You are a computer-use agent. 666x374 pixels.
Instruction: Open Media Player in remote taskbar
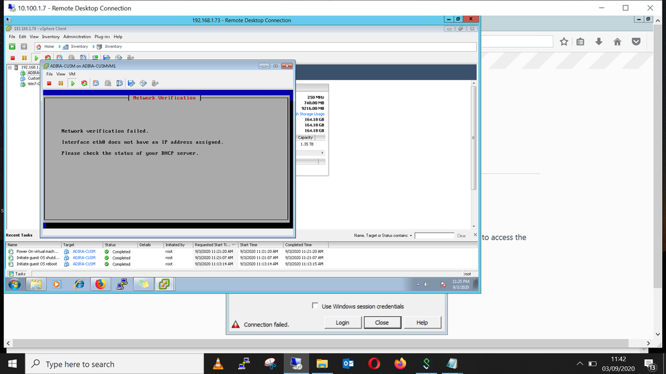[x=57, y=284]
